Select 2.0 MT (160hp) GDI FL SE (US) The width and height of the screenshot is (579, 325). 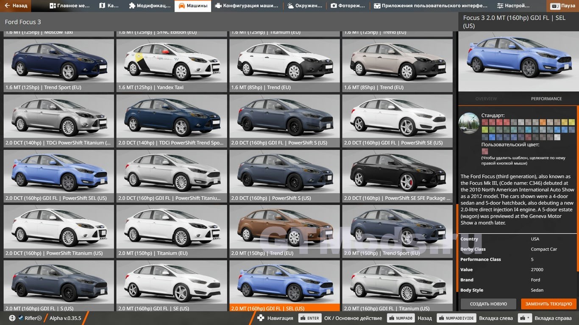(172, 286)
